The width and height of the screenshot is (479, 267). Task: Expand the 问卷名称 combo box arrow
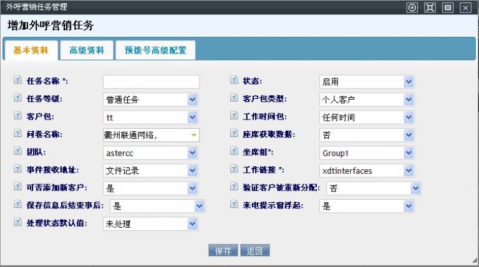pyautogui.click(x=193, y=135)
